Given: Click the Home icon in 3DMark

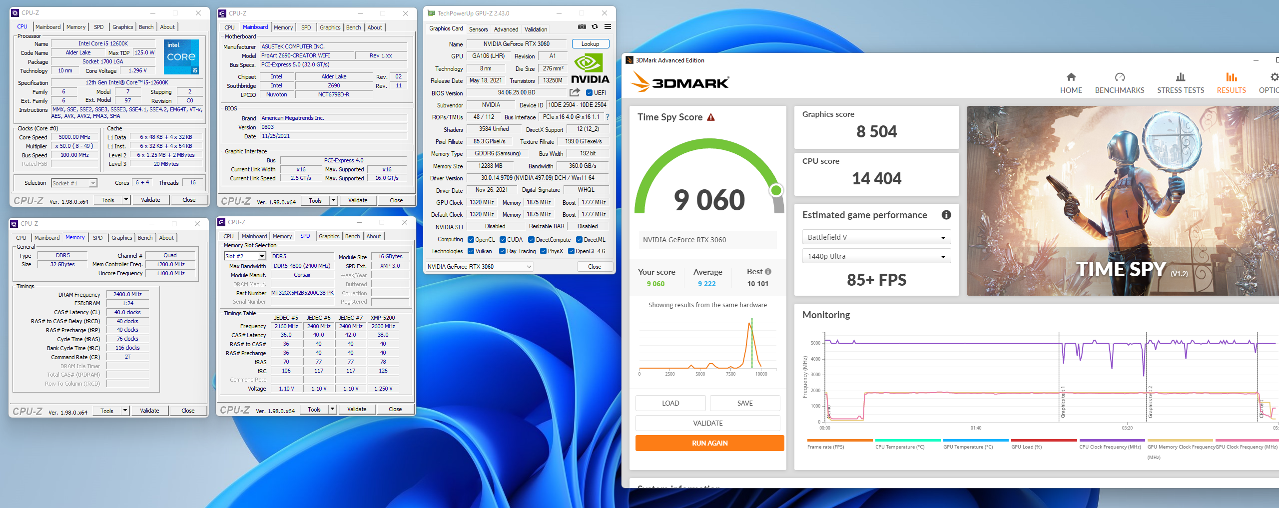Looking at the screenshot, I should coord(1071,77).
